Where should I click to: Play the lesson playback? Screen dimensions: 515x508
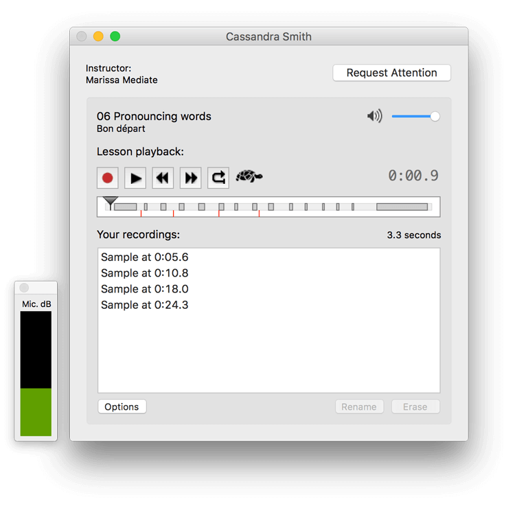pyautogui.click(x=135, y=178)
